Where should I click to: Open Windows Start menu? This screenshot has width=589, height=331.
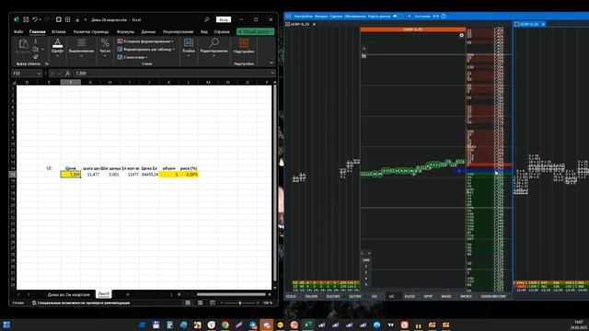6,325
